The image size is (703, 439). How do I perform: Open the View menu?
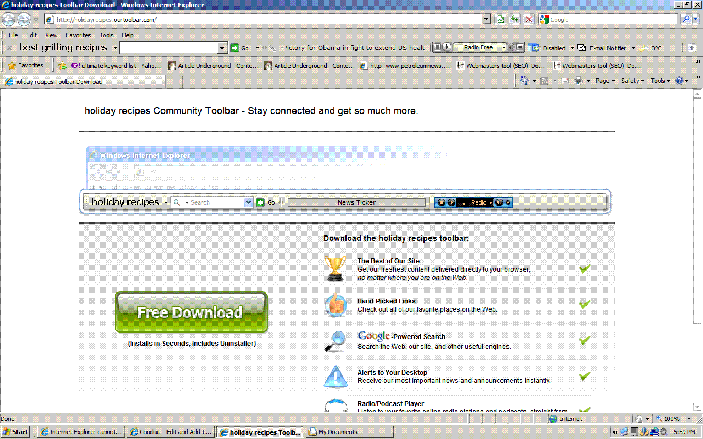pyautogui.click(x=51, y=35)
